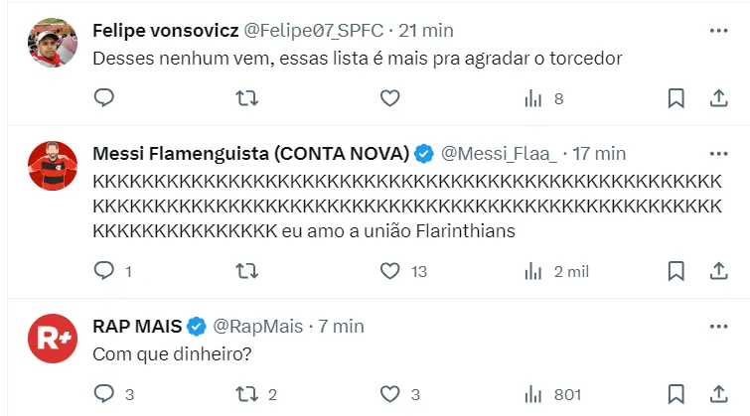Bookmark Felipe vonsovicz's tweet
750x416 pixels.
click(x=675, y=97)
